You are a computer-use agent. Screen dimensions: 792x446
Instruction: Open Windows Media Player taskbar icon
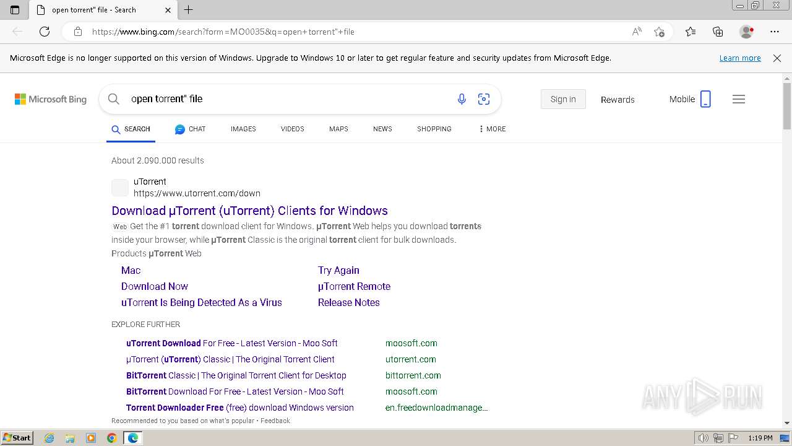tap(91, 438)
